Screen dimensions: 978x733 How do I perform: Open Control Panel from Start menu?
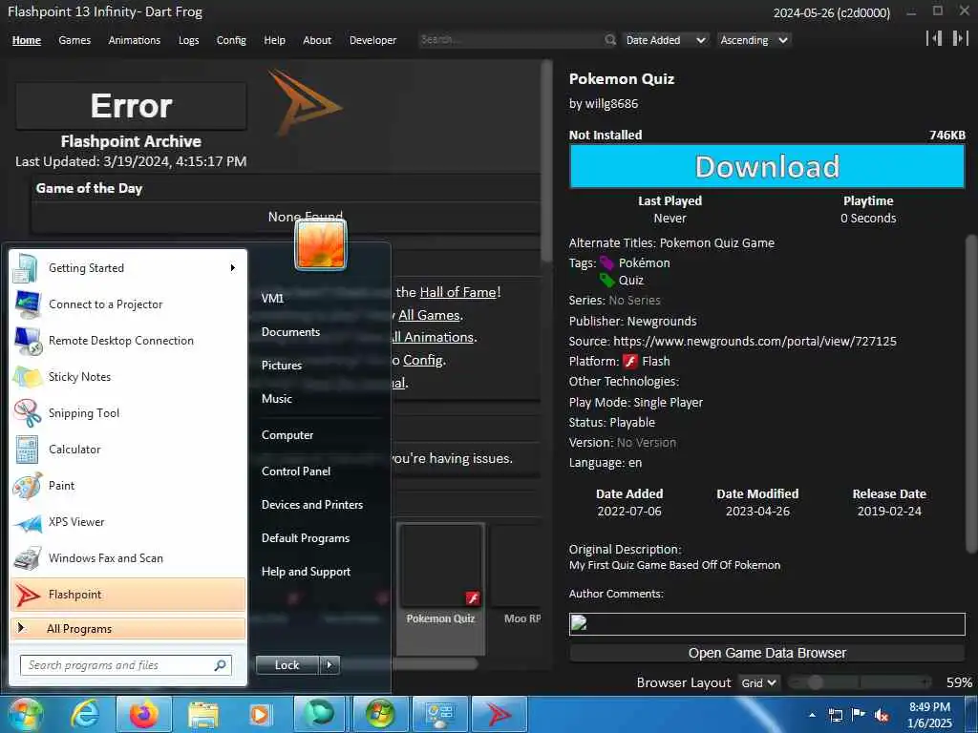tap(296, 471)
